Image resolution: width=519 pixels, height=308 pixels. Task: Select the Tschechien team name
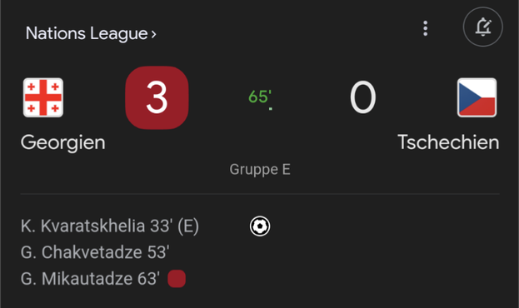click(448, 142)
